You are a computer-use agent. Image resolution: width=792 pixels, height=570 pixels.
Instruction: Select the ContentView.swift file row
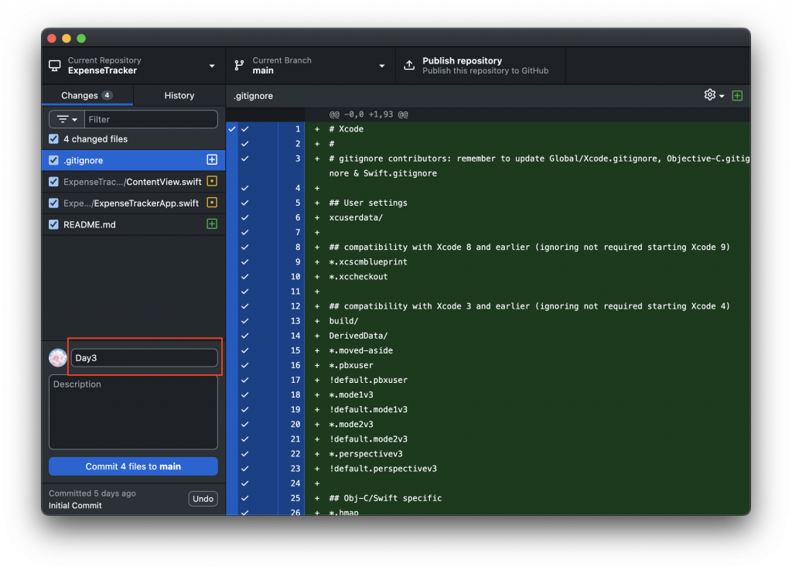(133, 182)
